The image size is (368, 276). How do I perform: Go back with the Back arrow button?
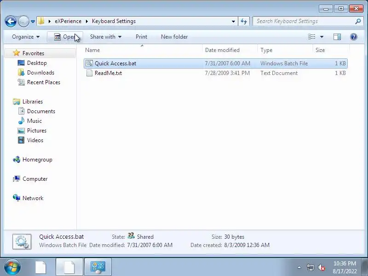[11, 21]
